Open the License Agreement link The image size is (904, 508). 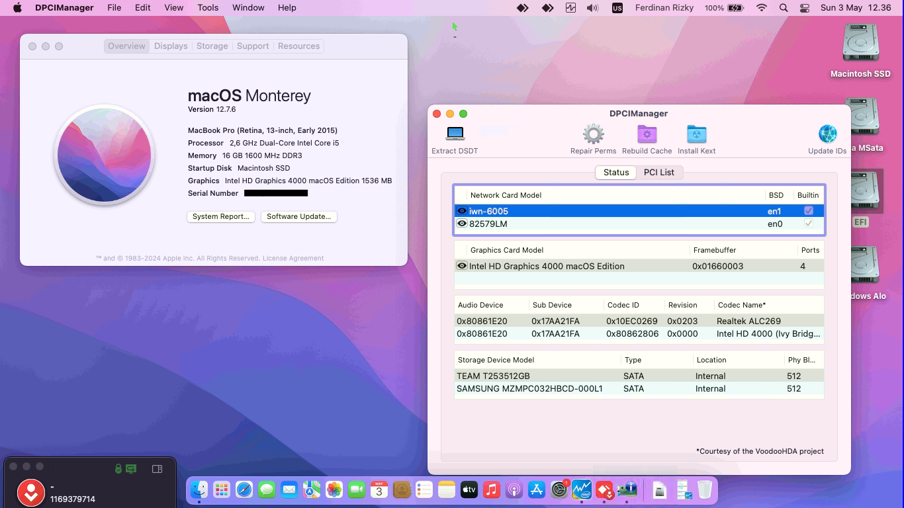point(293,258)
